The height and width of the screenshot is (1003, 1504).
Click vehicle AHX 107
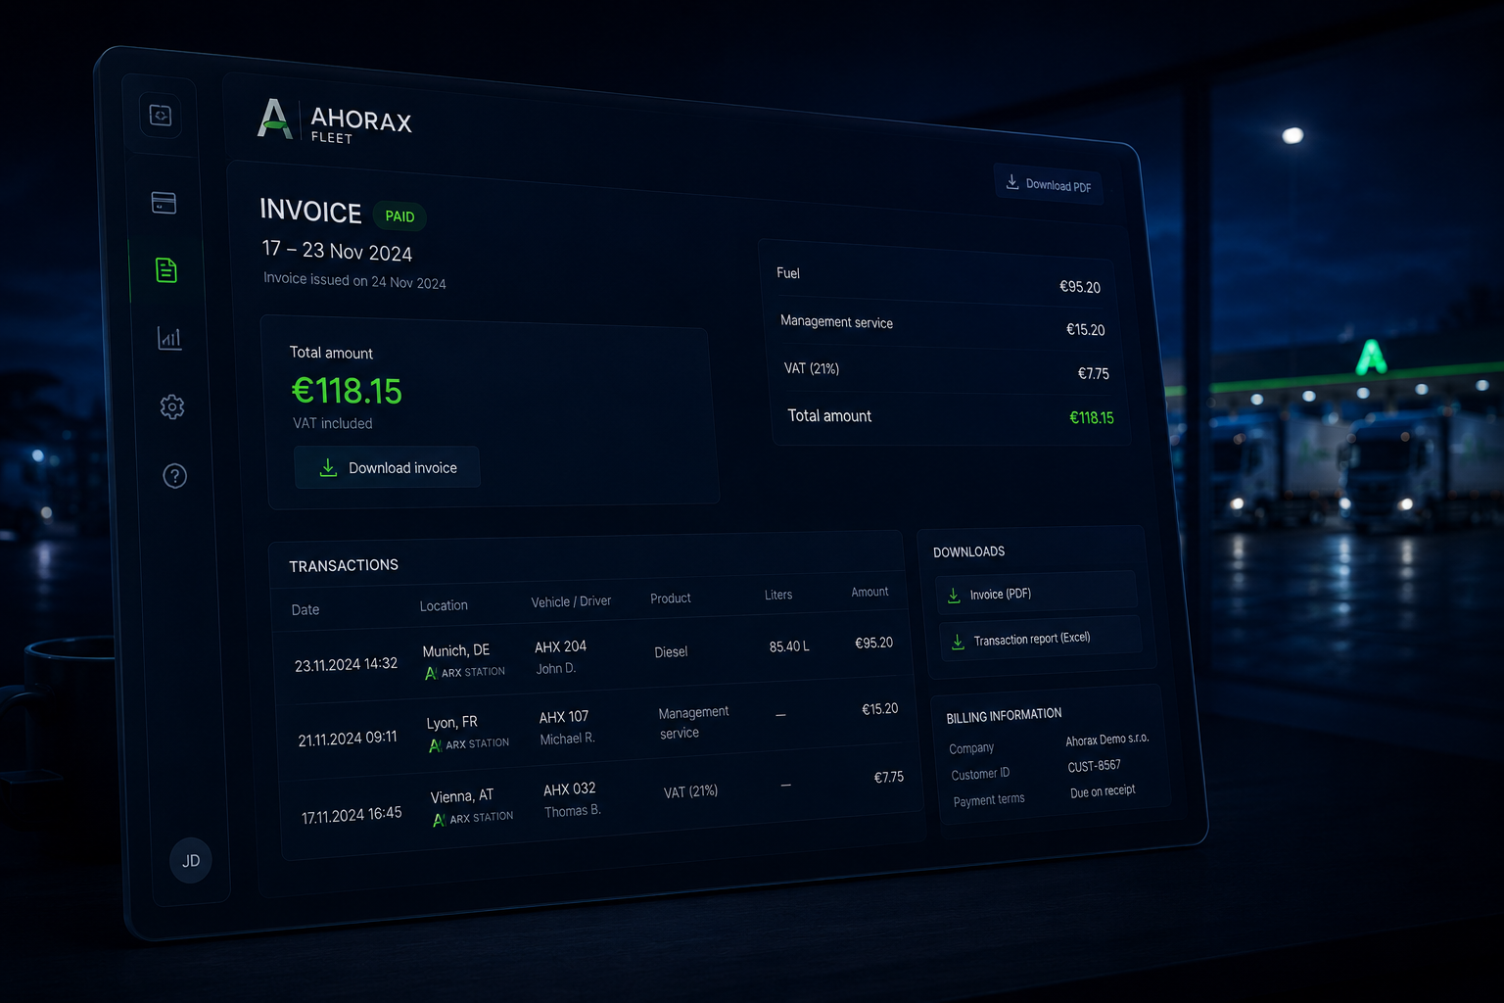click(564, 717)
